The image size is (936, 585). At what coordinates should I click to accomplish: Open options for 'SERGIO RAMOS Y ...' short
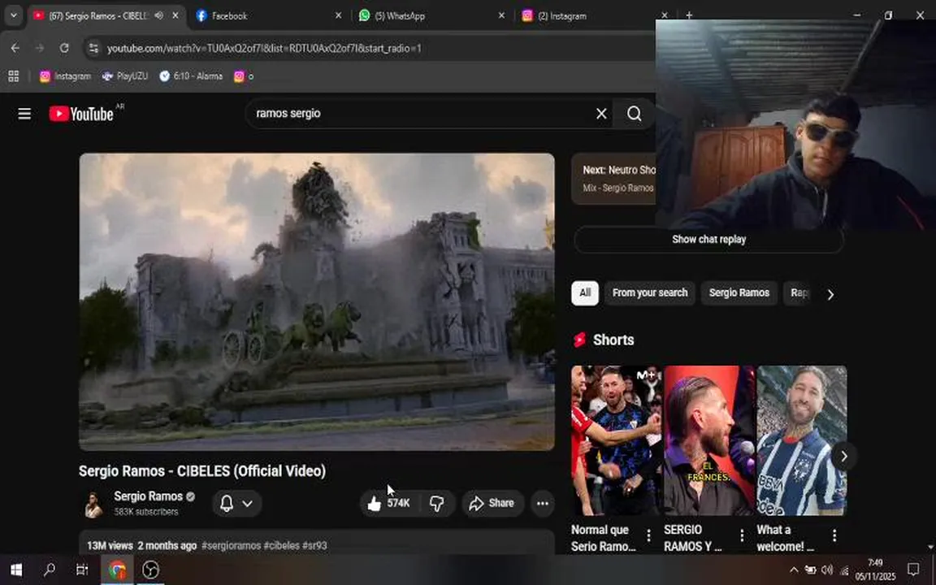(742, 535)
